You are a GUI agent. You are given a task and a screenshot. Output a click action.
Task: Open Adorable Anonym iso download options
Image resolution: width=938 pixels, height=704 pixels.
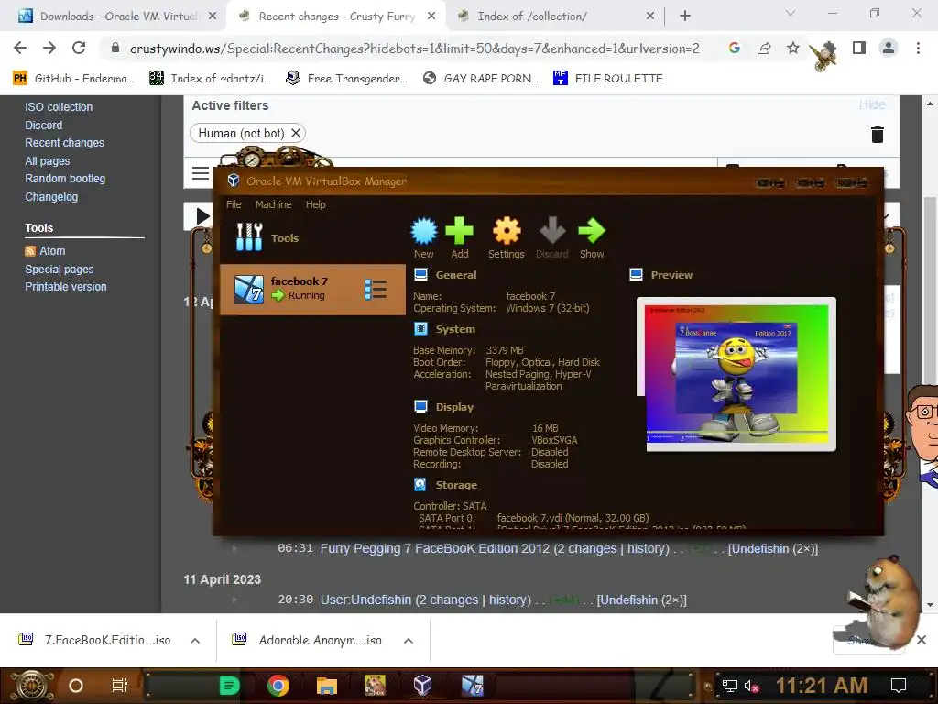409,641
